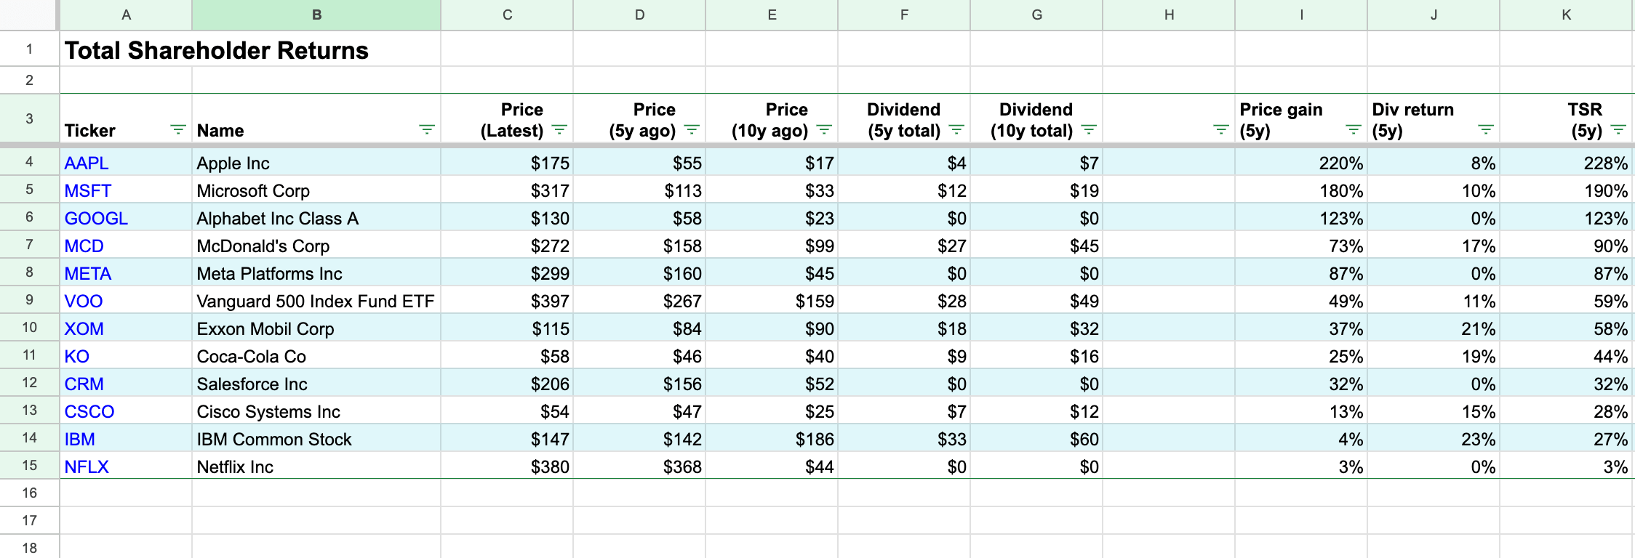Follow the VOO ticker link
1635x558 pixels.
click(83, 302)
